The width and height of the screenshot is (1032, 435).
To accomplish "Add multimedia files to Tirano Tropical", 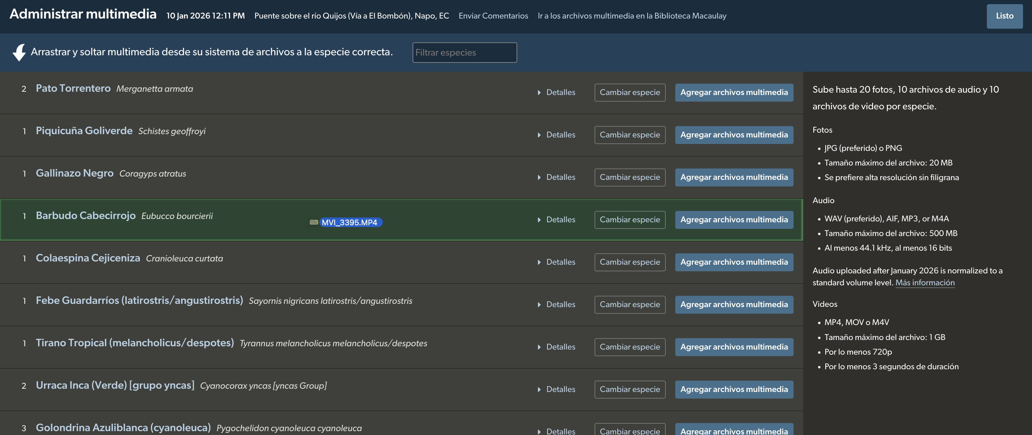I will click(x=734, y=347).
